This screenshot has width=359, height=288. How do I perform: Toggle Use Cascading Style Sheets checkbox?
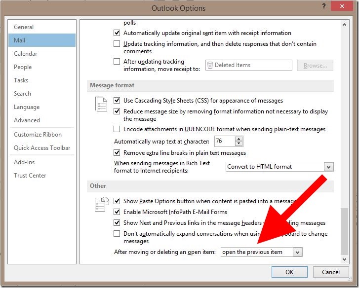pos(117,100)
